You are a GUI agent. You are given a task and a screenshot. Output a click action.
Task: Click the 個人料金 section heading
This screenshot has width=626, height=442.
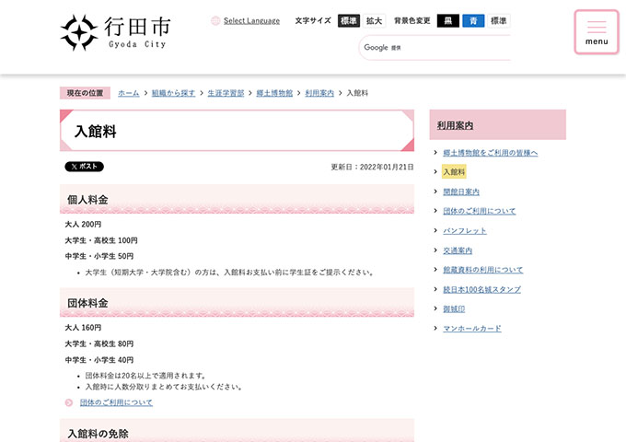(87, 200)
